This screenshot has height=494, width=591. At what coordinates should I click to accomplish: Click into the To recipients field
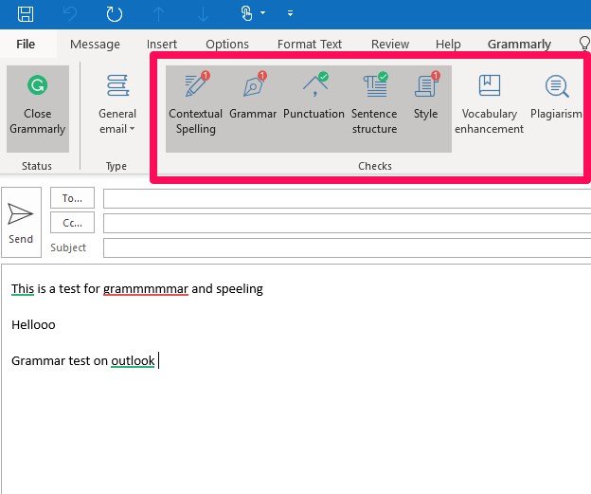point(348,198)
